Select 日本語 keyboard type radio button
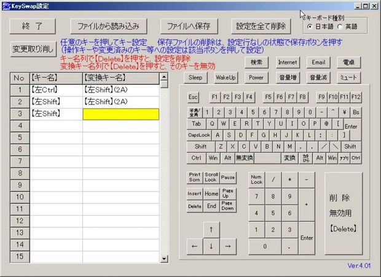This screenshot has width=381, height=277. click(x=310, y=26)
